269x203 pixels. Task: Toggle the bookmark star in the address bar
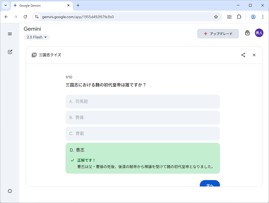(x=216, y=17)
